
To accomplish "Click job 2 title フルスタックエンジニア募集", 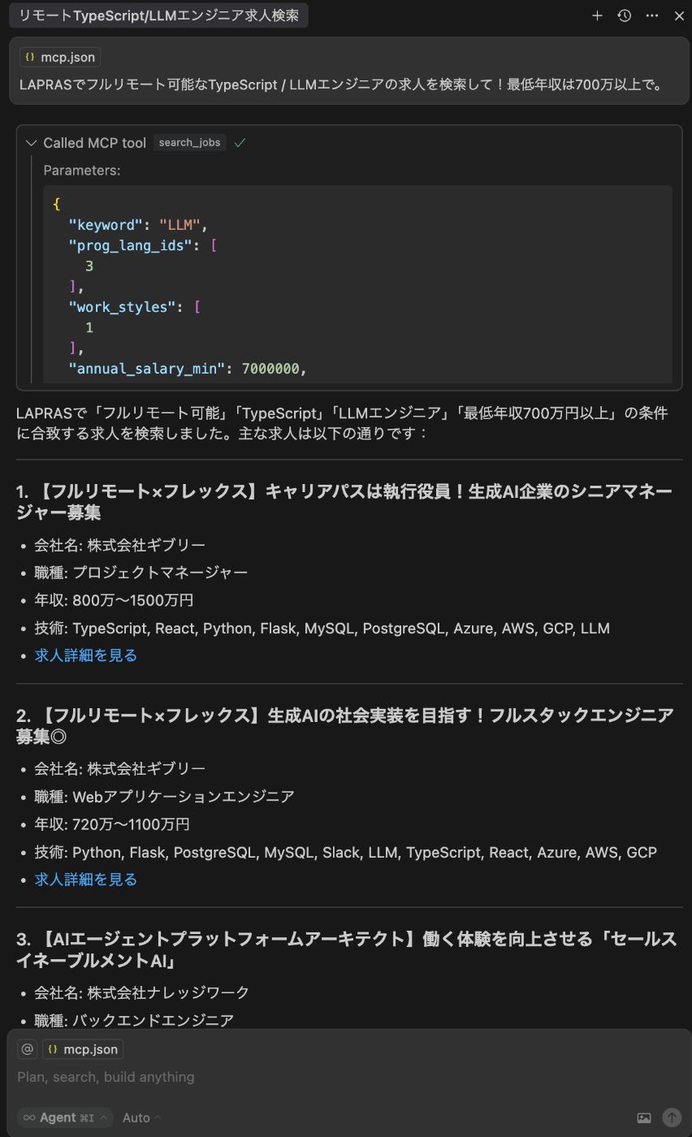I will coord(344,726).
